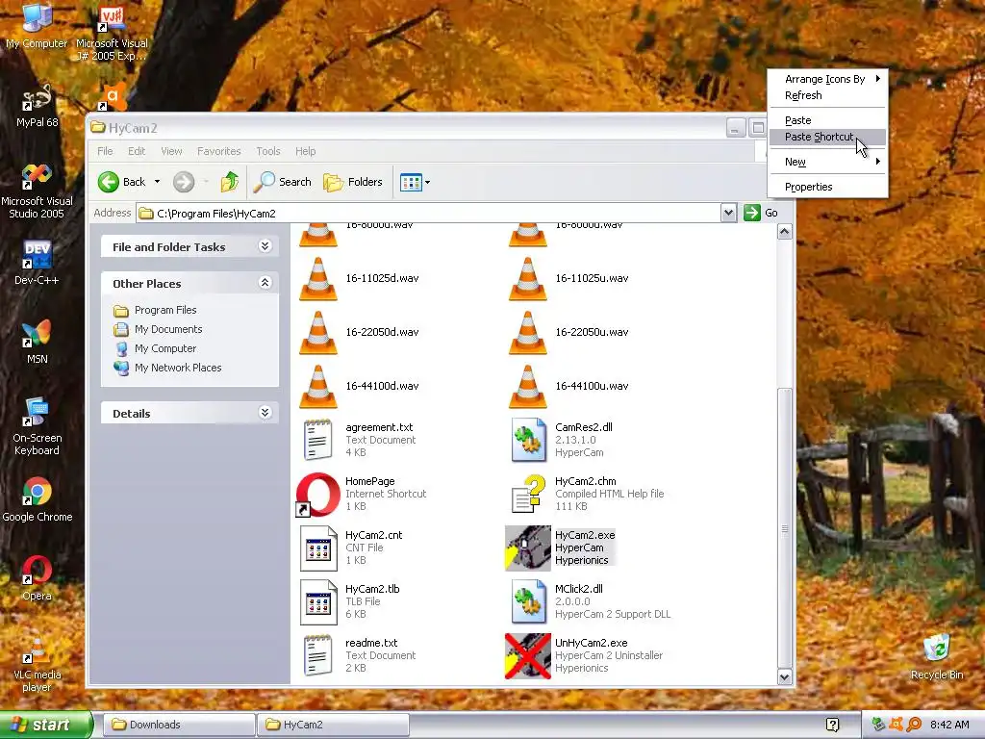
Task: Select the 16-11025u.wav VLC cone icon
Action: pyautogui.click(x=528, y=278)
